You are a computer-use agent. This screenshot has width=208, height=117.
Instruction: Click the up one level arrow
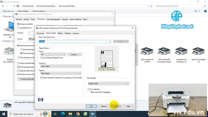[14, 6]
